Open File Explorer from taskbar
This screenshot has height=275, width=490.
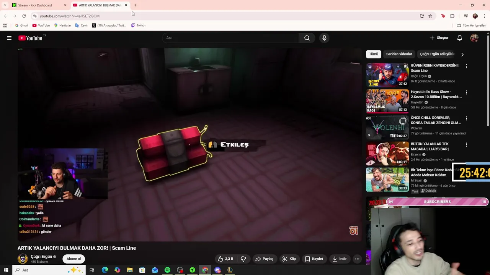[130, 270]
